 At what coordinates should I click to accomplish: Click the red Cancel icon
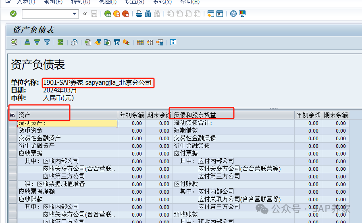[x=125, y=14]
